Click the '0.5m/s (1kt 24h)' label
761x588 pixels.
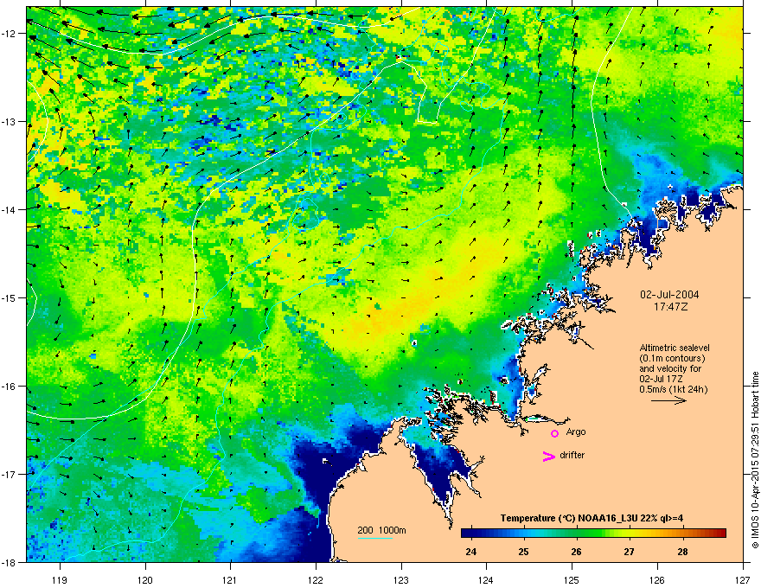click(x=673, y=389)
